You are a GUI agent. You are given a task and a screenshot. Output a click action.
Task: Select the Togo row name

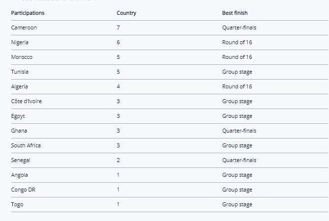tap(17, 204)
